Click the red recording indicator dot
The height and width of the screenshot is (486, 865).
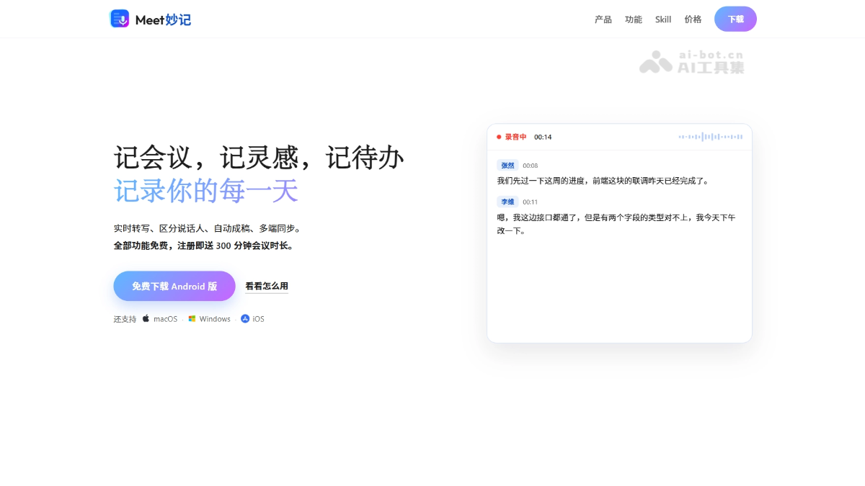(x=499, y=137)
